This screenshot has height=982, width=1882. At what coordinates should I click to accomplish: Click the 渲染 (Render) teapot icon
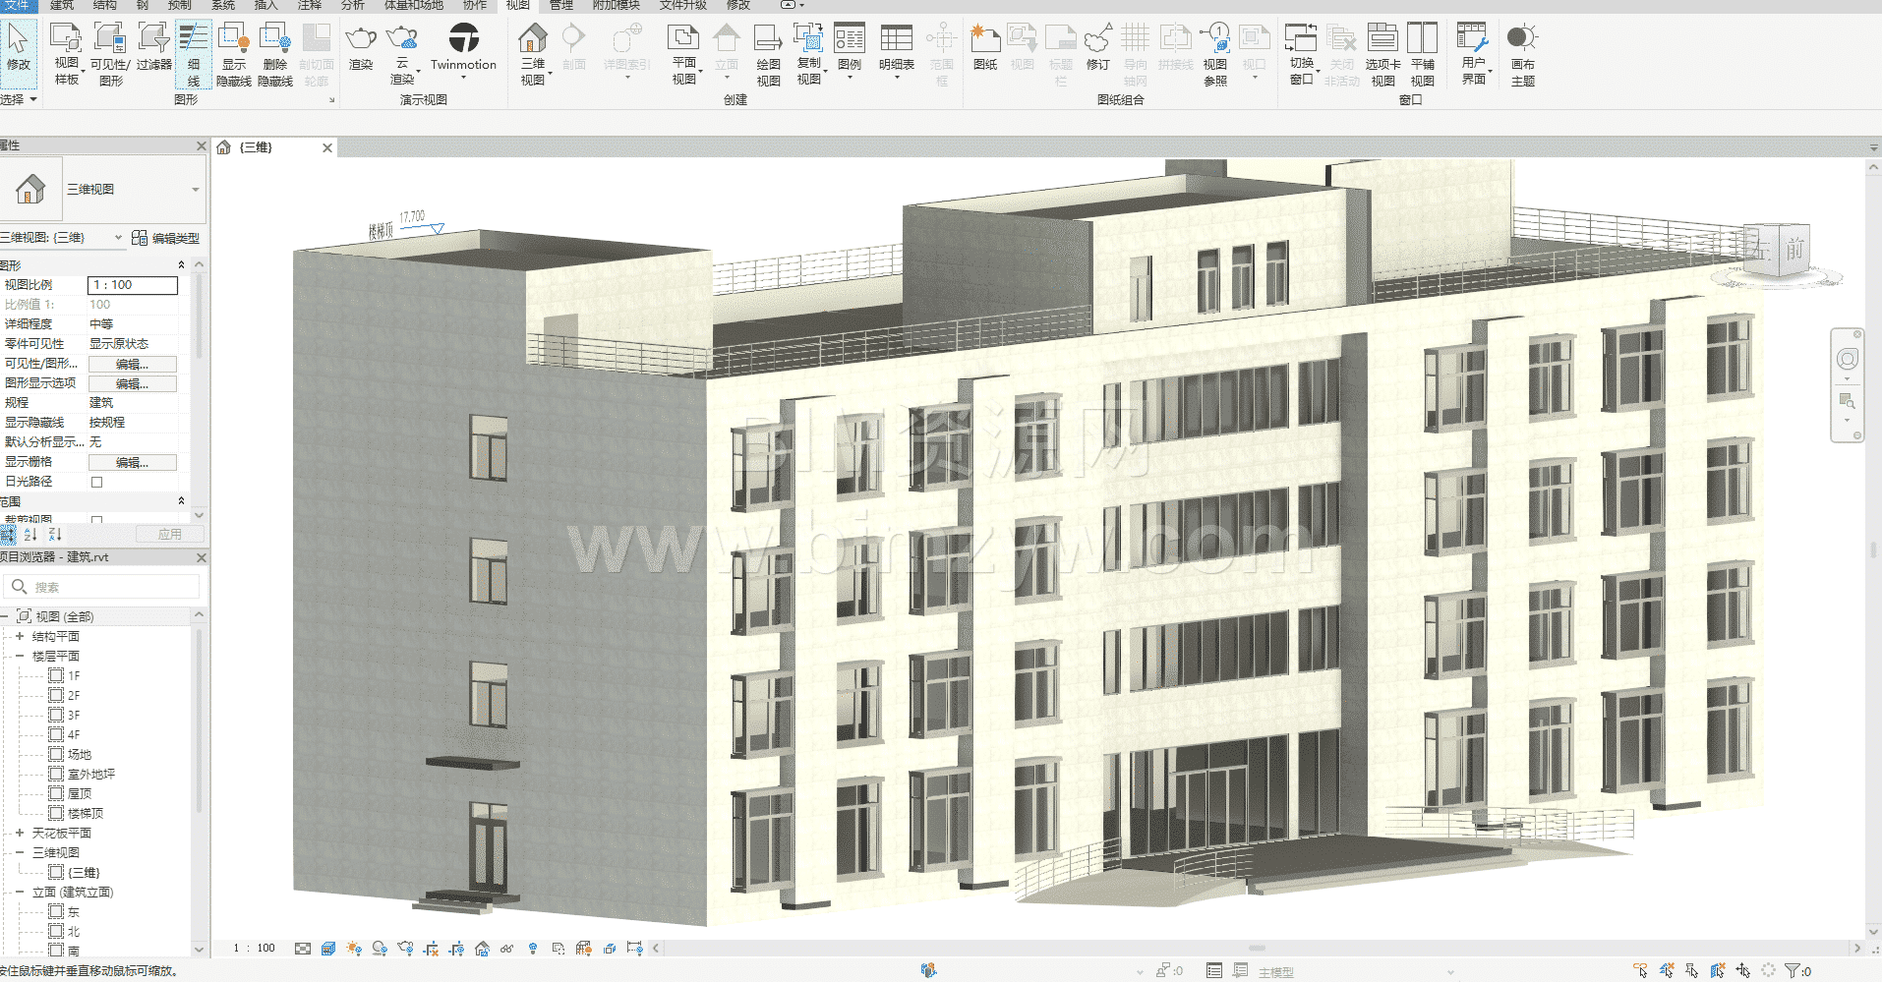(361, 40)
